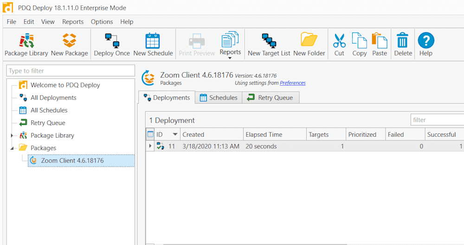Viewport: 464px width, 245px height.
Task: Switch to the Retry Queue tab
Action: point(271,98)
